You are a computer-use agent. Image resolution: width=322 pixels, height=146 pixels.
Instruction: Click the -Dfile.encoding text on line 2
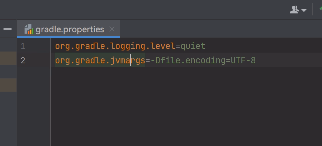(x=188, y=60)
